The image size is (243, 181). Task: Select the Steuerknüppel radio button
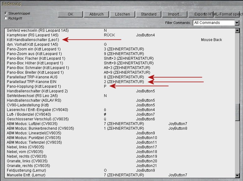(x=6, y=13)
